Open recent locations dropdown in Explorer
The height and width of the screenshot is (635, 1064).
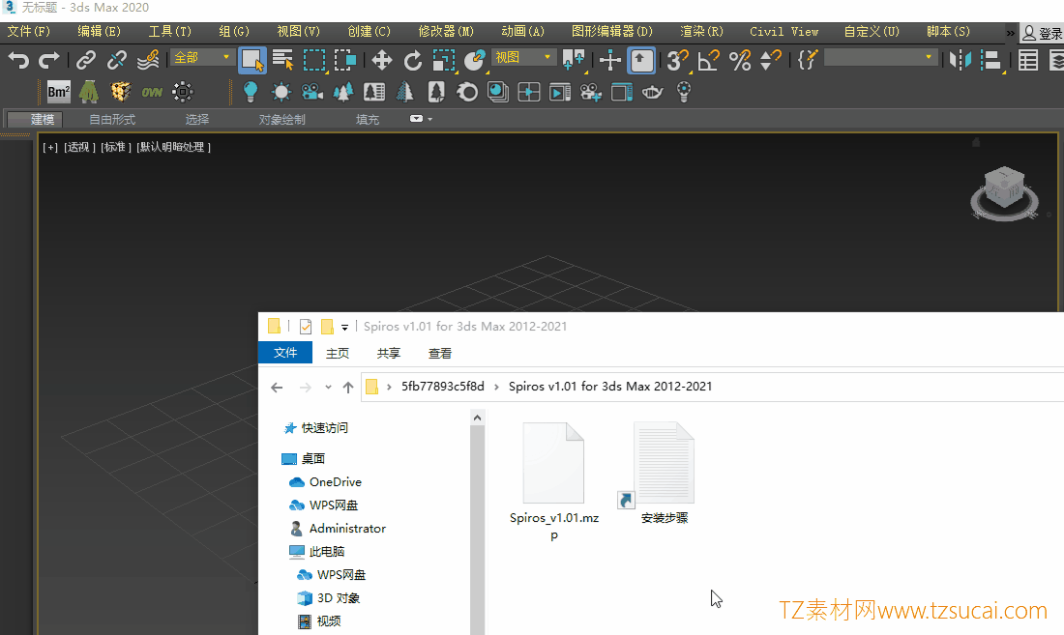(x=328, y=387)
